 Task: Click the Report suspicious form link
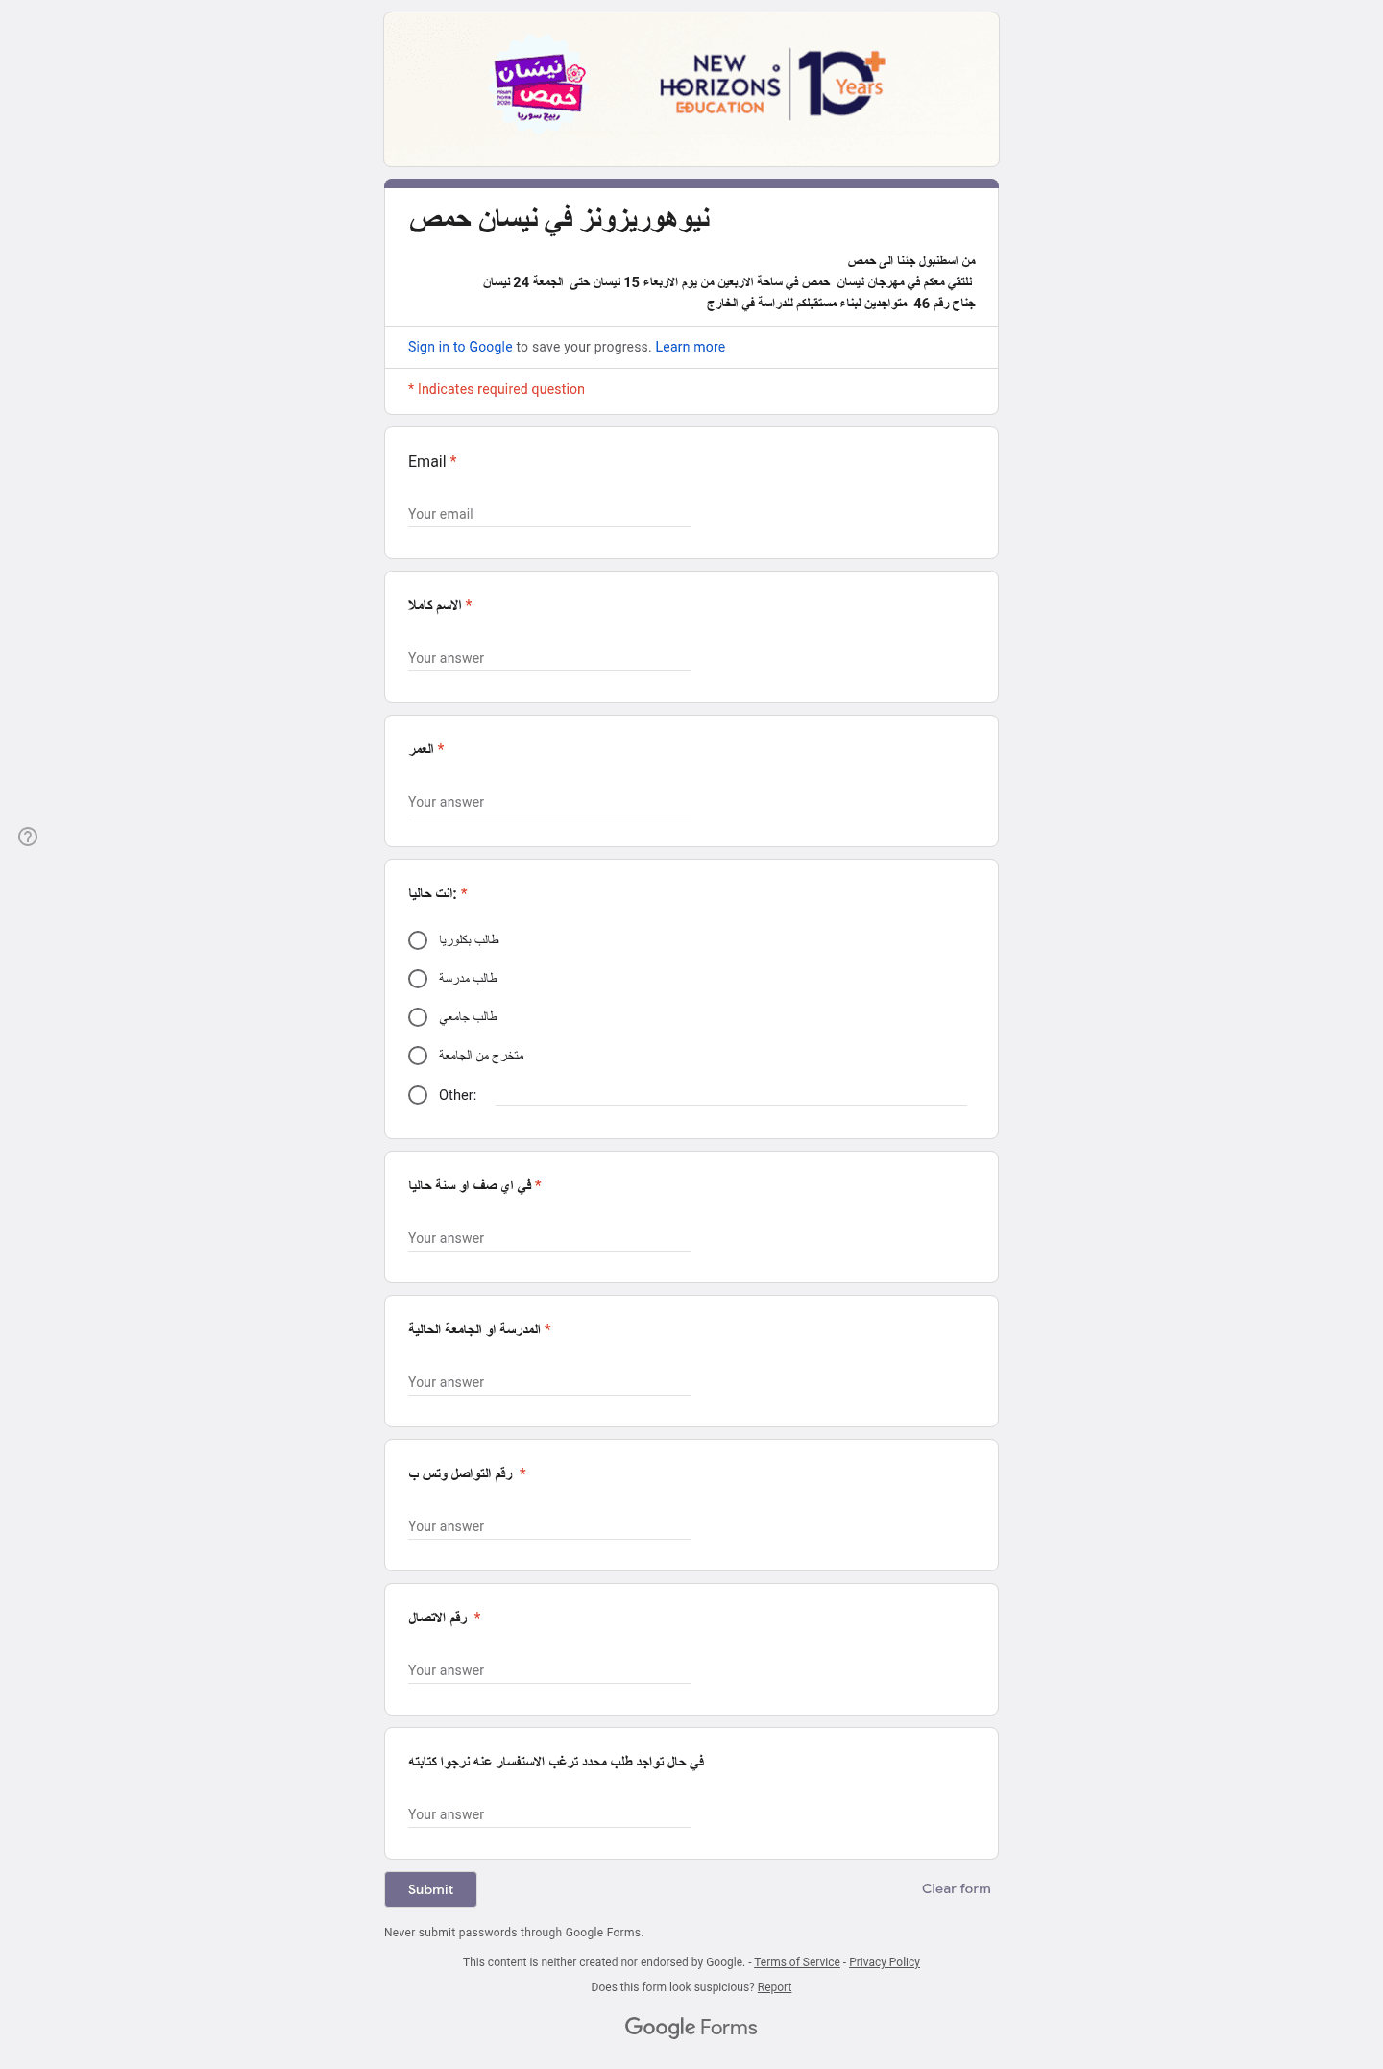pos(774,1987)
